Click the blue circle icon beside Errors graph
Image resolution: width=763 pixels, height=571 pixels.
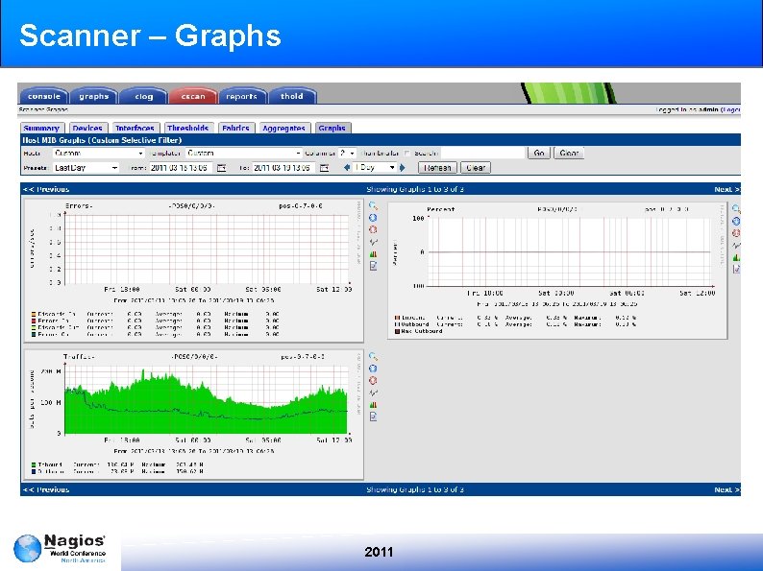click(373, 218)
